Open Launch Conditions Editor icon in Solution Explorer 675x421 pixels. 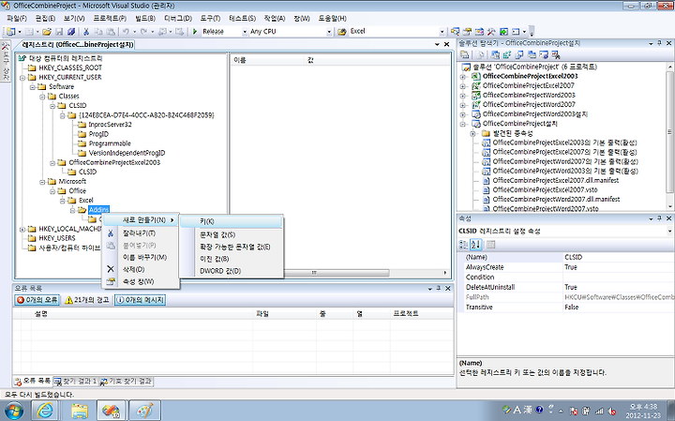pyautogui.click(x=556, y=54)
